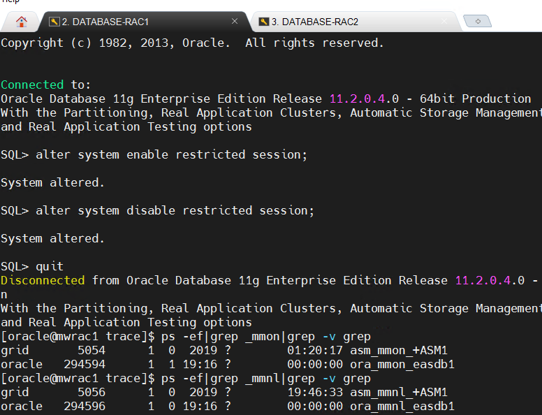
Task: Close the DATABASE-RAC2 tab
Action: click(x=444, y=22)
